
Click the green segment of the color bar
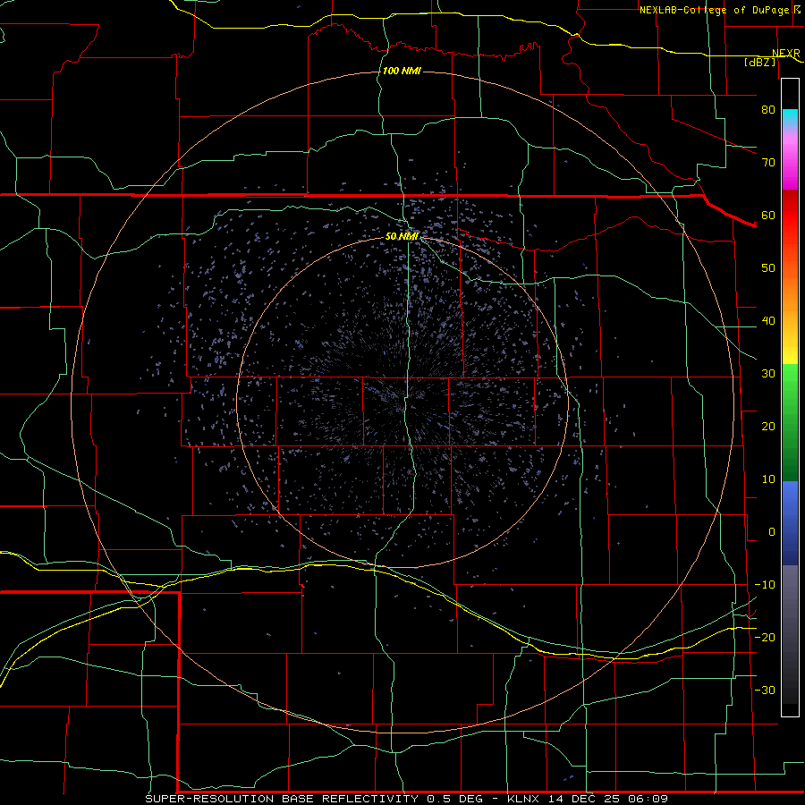point(790,422)
